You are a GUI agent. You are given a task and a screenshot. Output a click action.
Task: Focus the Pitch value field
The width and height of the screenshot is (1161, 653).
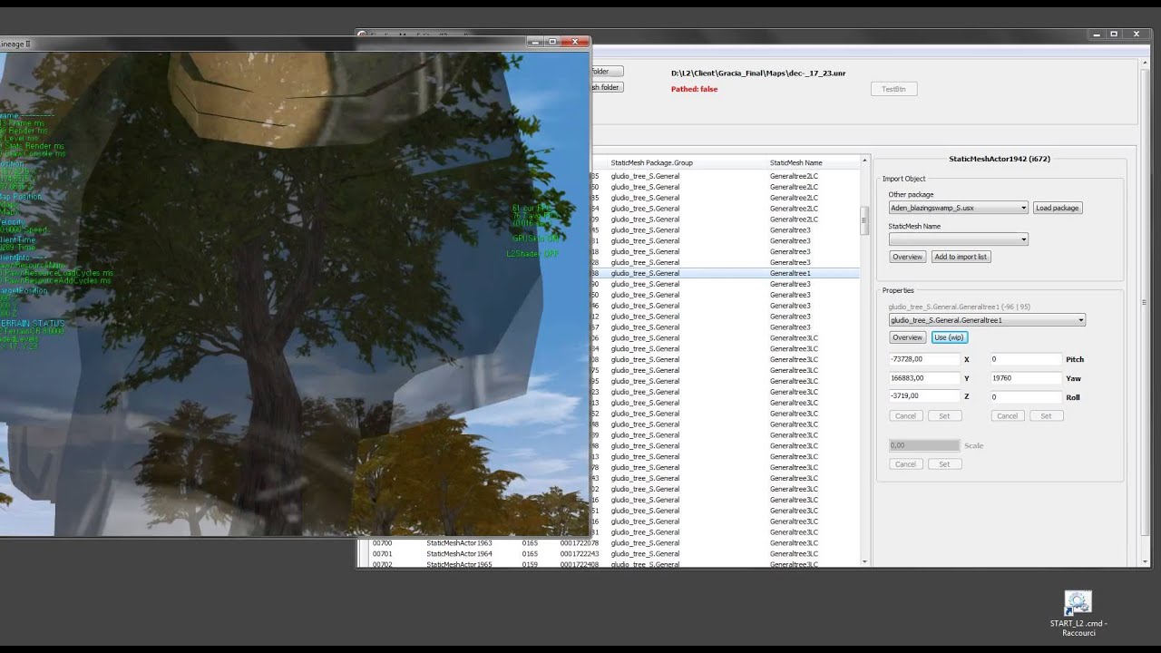[1026, 359]
